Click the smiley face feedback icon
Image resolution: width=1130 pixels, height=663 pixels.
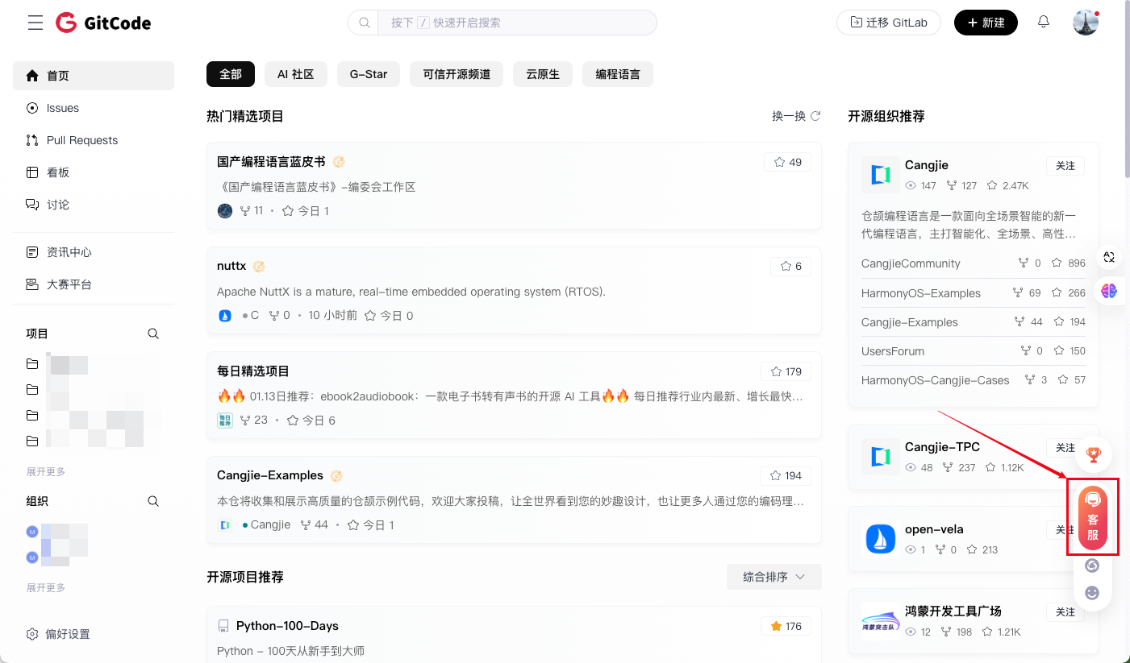click(1092, 593)
